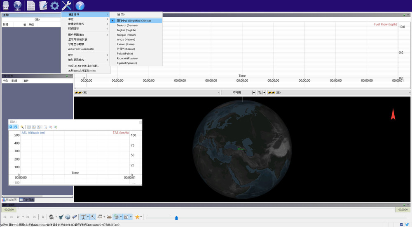Image resolution: width=412 pixels, height=227 pixels.
Task: Click the blue slider handle in bottom toolbar
Action: pos(176,218)
